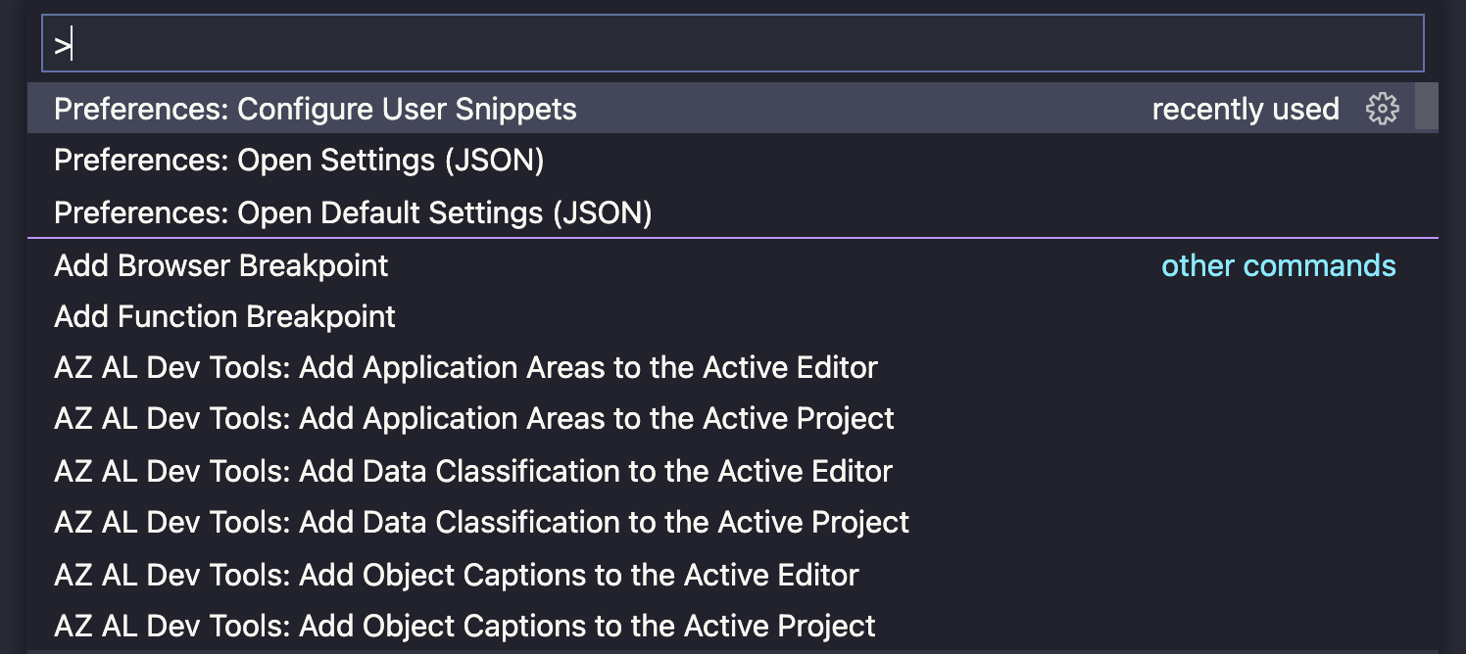Click the scrollbar thumb of the command list

click(1428, 107)
